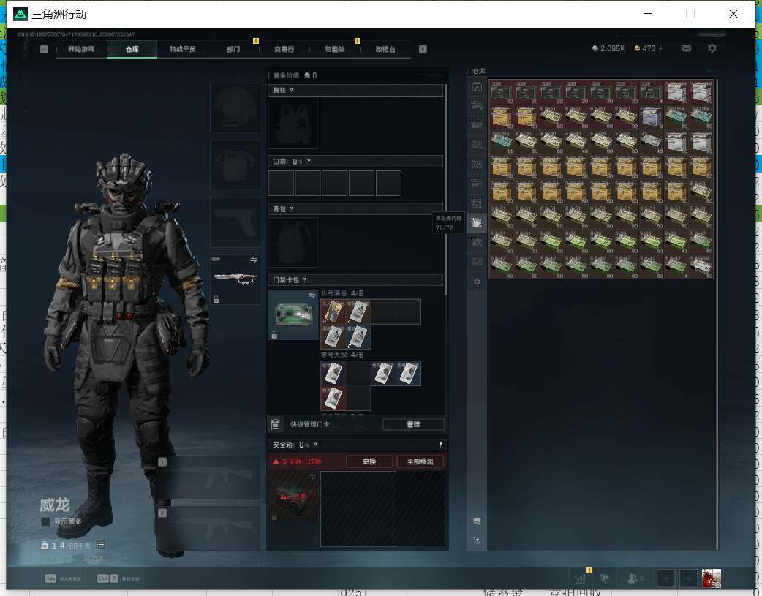Image resolution: width=762 pixels, height=596 pixels.
Task: Expand the 门禁卡包 section header
Action: click(x=355, y=279)
